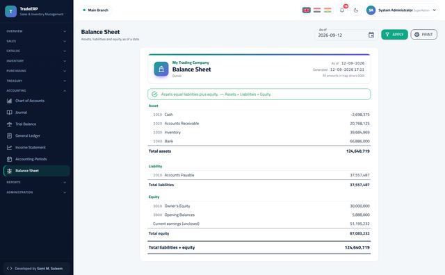Open the date picker calendar icon

click(371, 35)
